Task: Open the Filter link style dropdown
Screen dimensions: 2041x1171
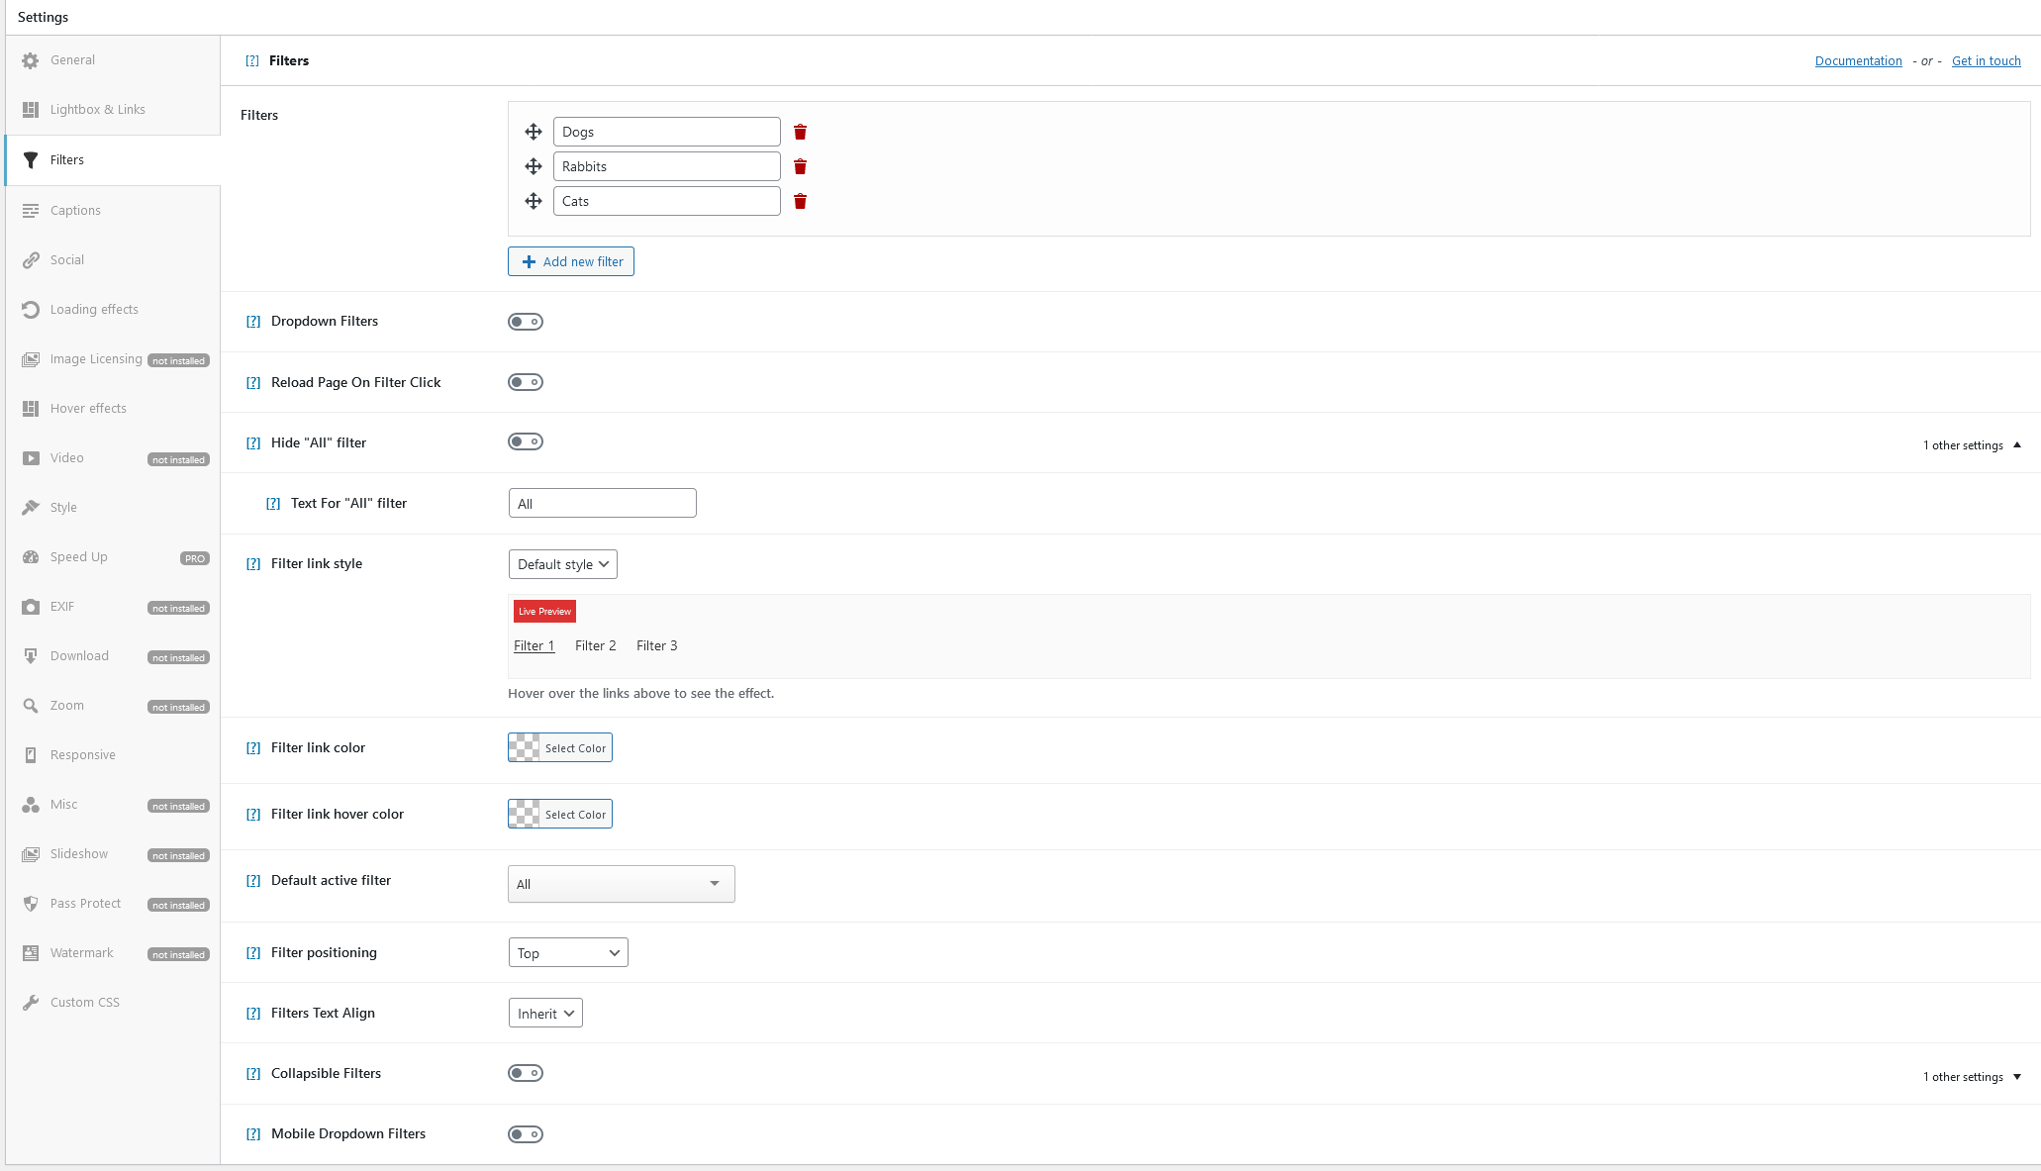Action: pos(562,564)
